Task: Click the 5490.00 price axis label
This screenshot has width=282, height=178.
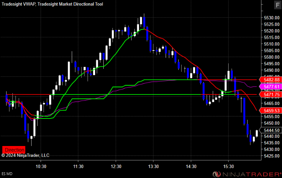Action: coord(272,70)
